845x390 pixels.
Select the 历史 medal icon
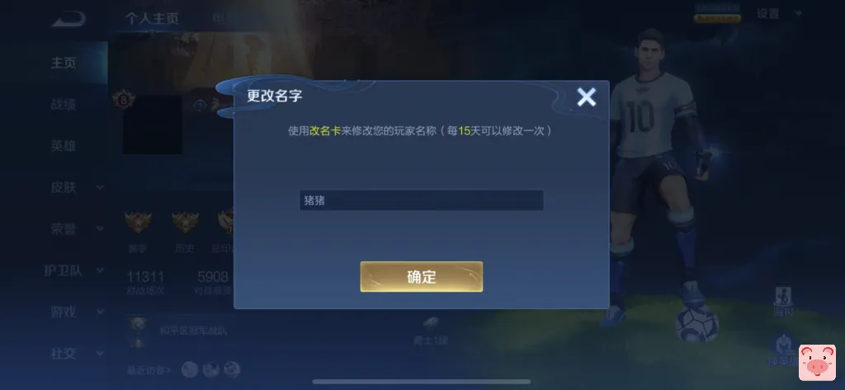point(186,222)
